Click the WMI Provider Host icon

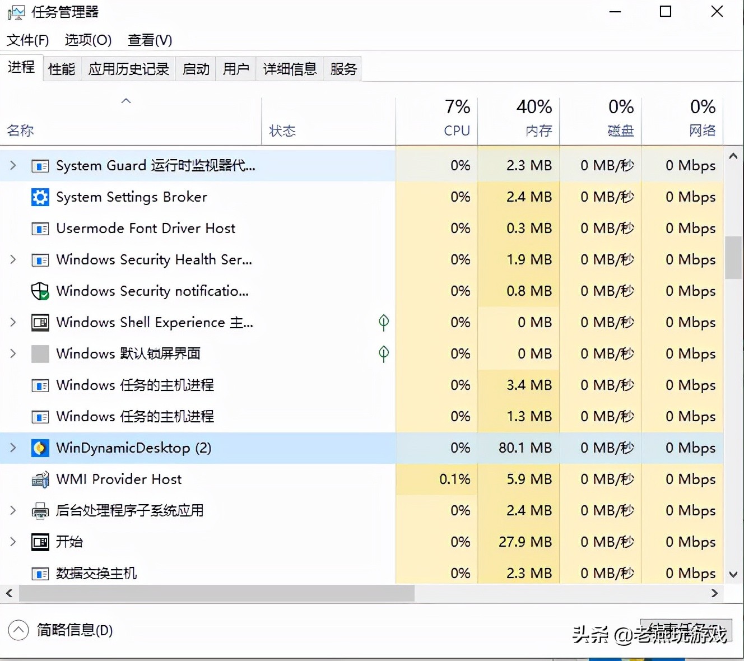coord(40,480)
